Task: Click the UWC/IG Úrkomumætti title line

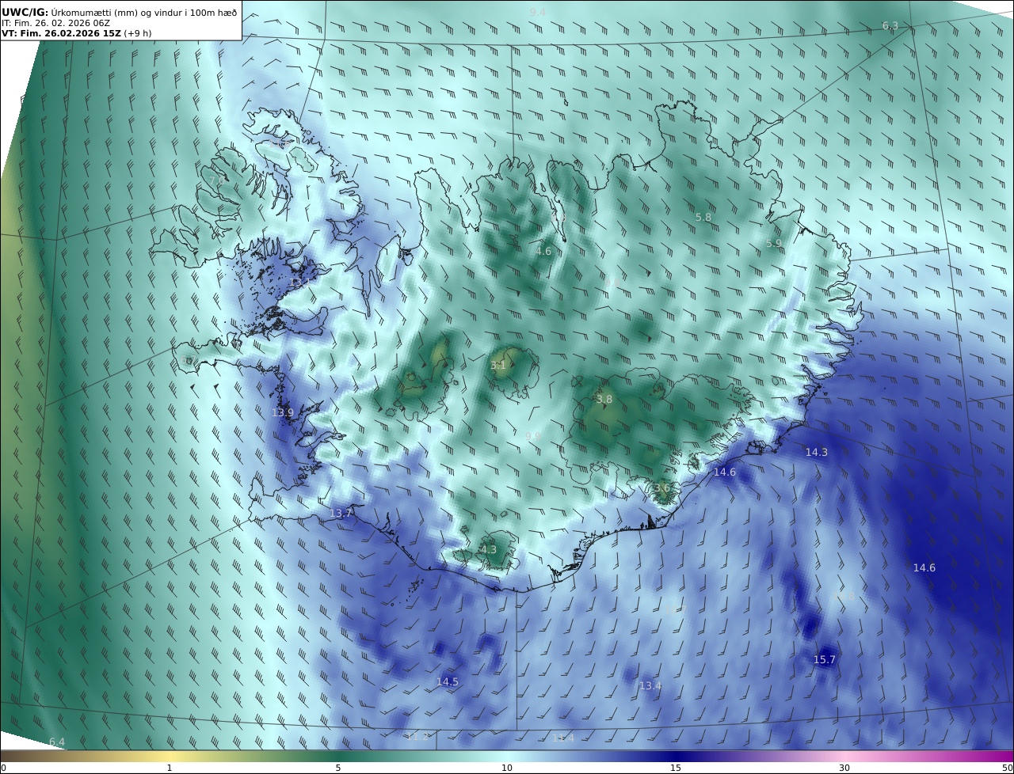Action: (120, 12)
